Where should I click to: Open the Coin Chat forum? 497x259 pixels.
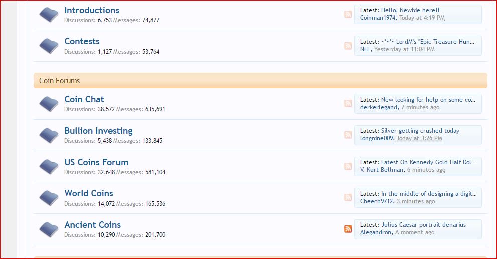(x=84, y=99)
